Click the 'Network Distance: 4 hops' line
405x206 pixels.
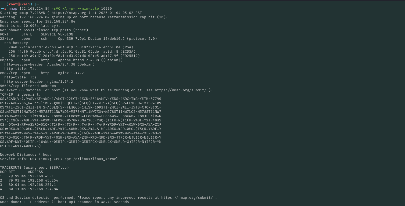(x=26, y=155)
